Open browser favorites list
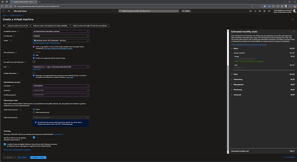Viewport: 297px width, 162px height. pyautogui.click(x=278, y=6)
